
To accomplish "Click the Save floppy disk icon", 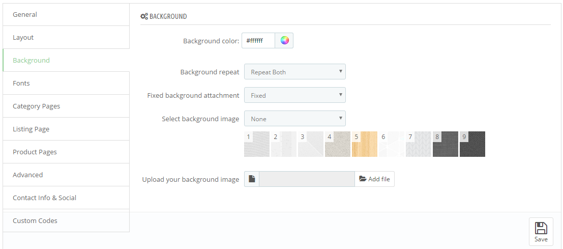I will coord(541,228).
